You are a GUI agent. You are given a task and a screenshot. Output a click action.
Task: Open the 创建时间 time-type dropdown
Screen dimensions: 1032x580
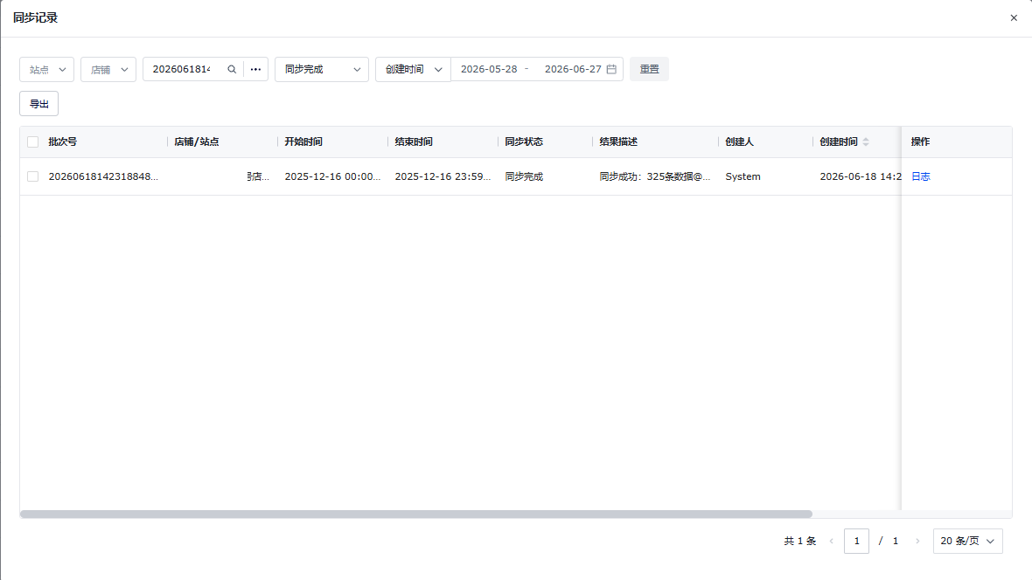(414, 69)
